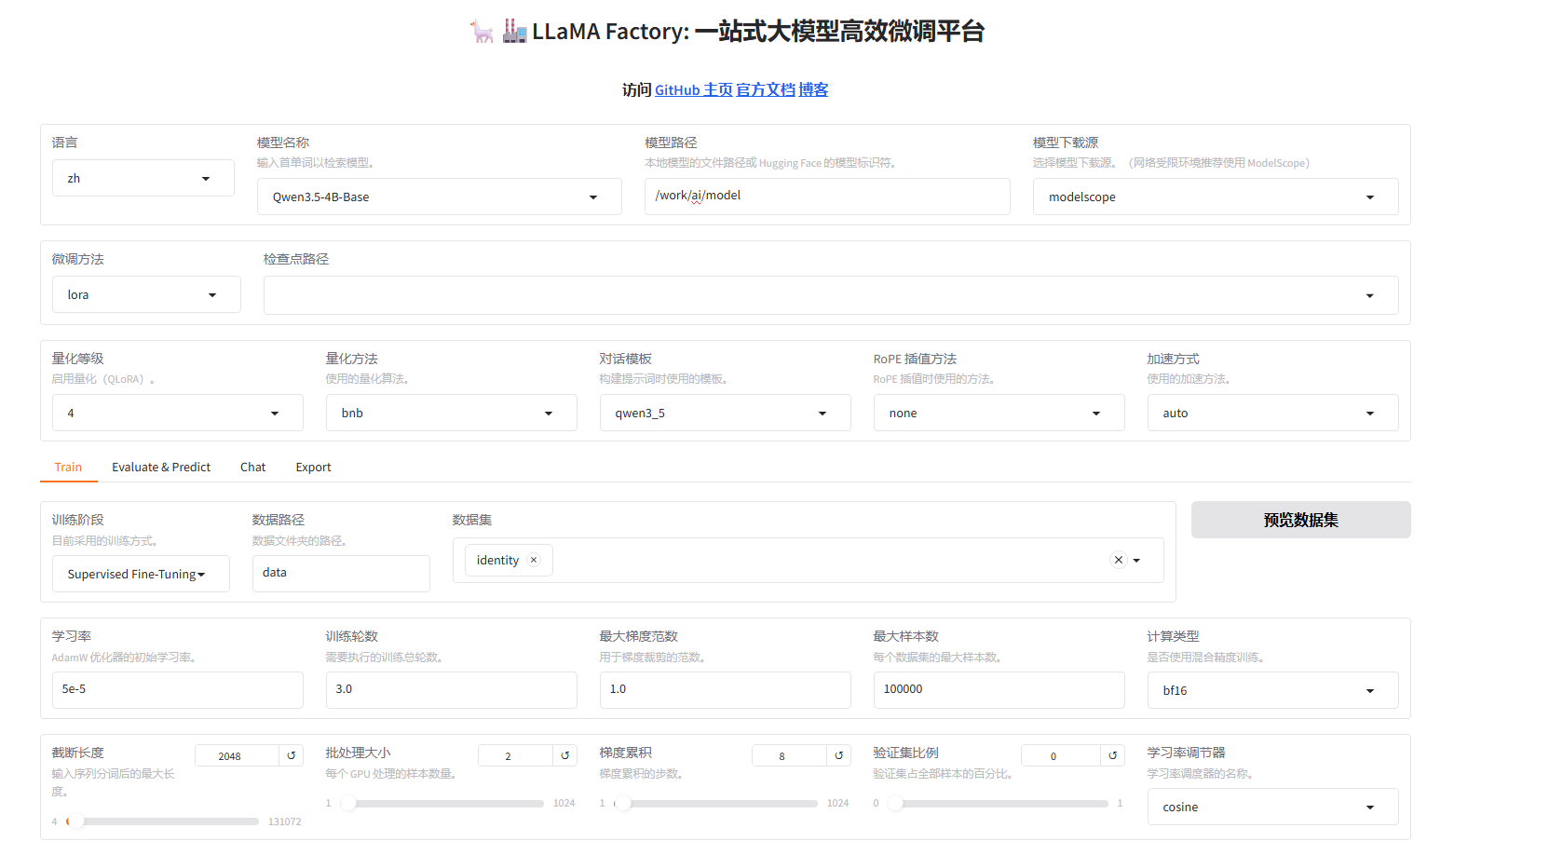Open the 训练阶段 dropdown showing Supervised Fine-Tuning
Screen dimensions: 1563x855
[141, 574]
